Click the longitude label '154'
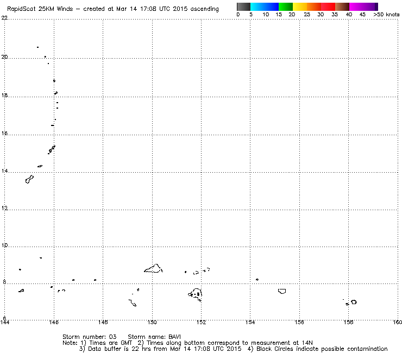 coord(250,322)
